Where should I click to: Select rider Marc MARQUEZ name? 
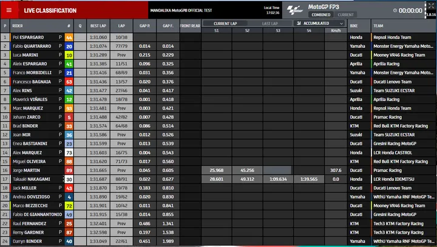click(x=28, y=108)
